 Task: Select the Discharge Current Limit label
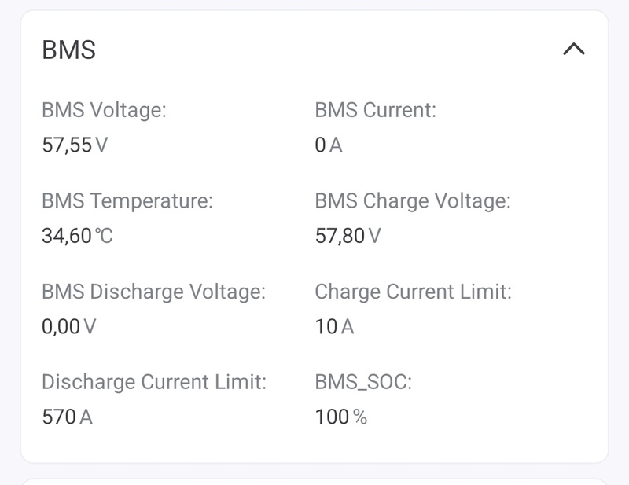pyautogui.click(x=154, y=382)
